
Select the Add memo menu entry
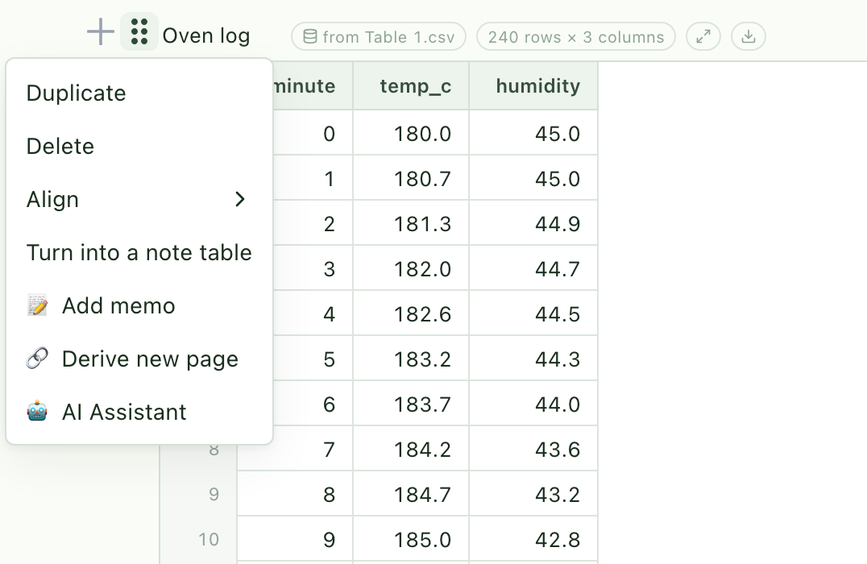coord(139,305)
